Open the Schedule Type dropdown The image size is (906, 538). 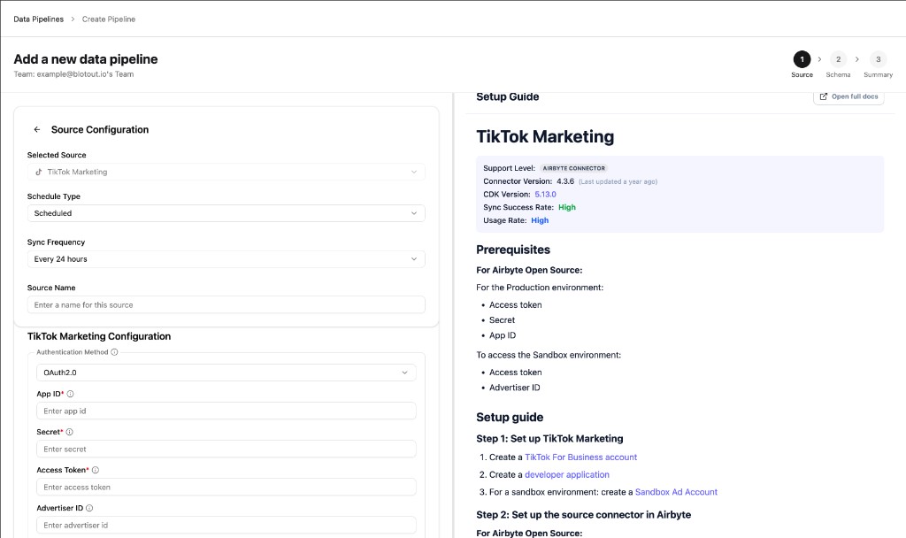click(226, 213)
